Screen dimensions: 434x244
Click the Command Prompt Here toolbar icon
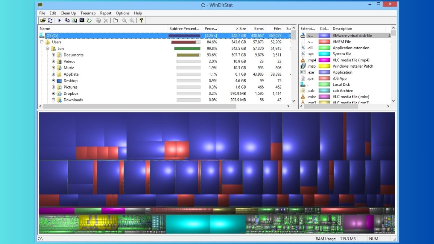point(82,21)
